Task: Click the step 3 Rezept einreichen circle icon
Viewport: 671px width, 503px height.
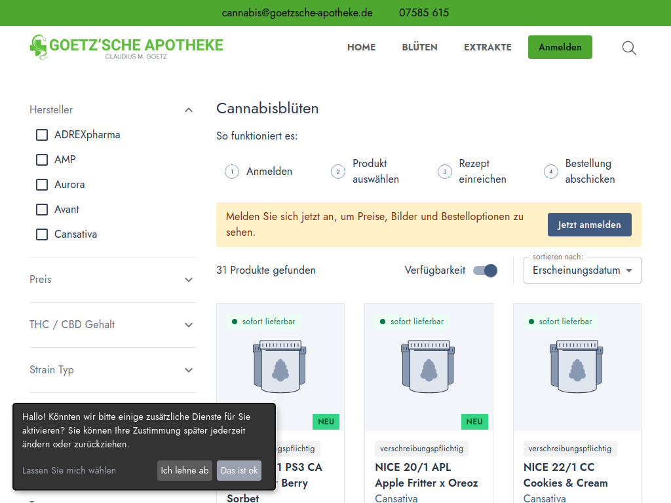Action: (444, 172)
